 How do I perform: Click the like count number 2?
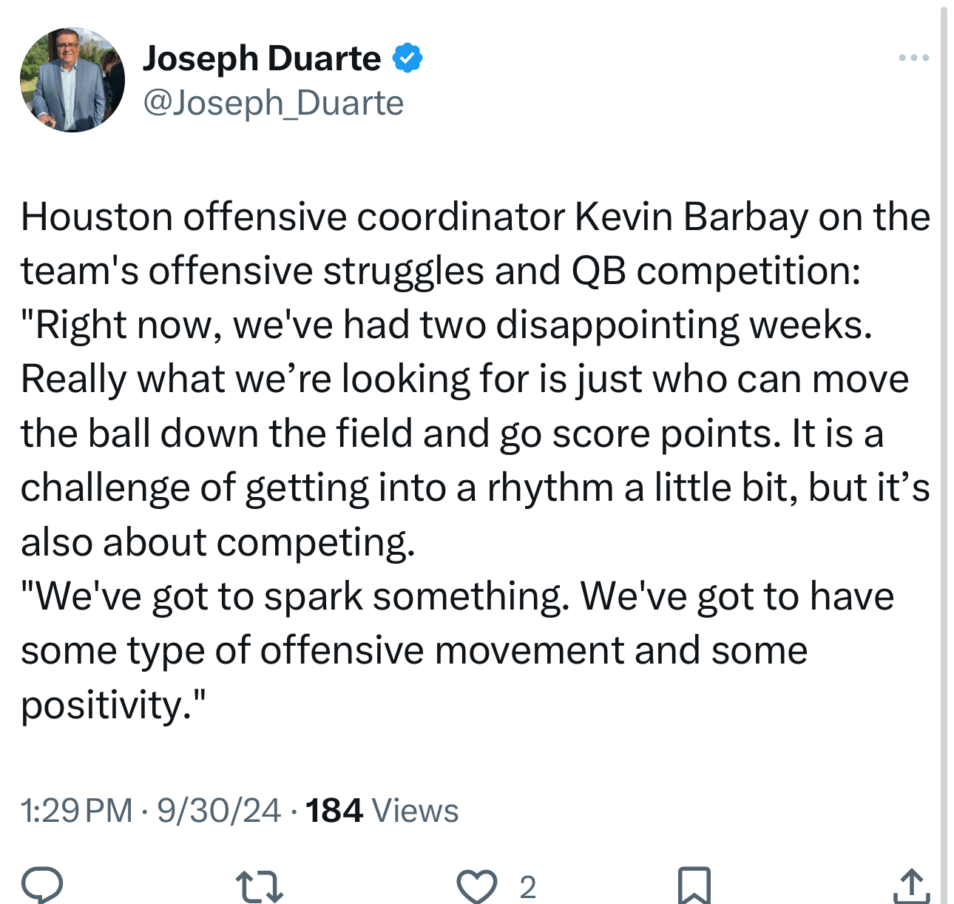pyautogui.click(x=527, y=887)
